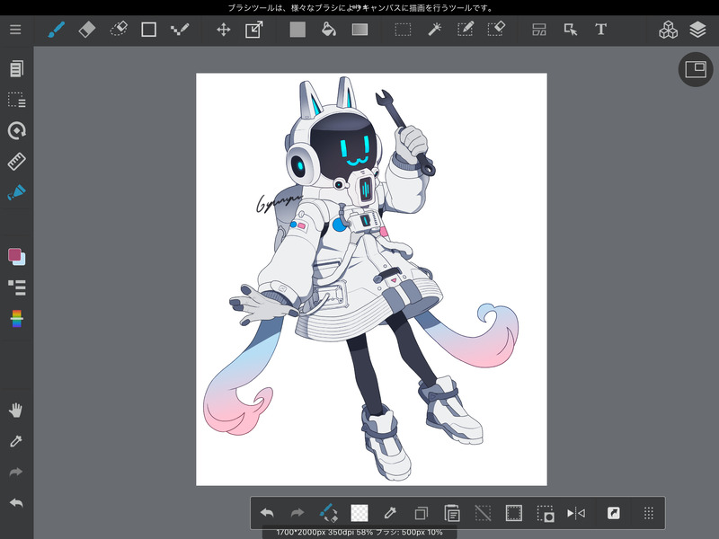Select the Gradient tool

(360, 30)
